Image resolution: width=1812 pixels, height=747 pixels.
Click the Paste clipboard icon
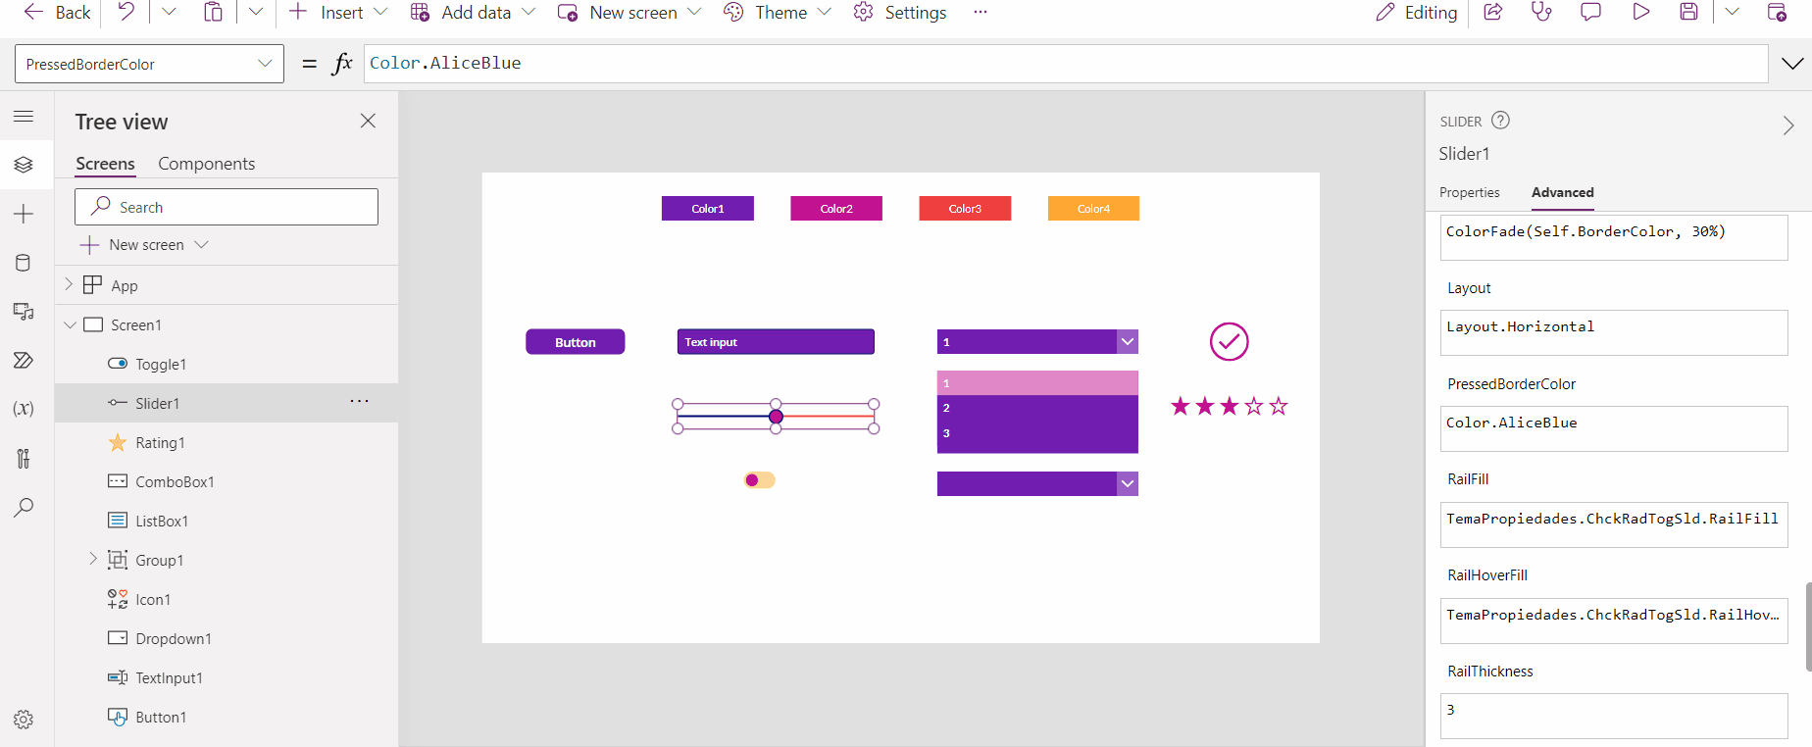tap(213, 12)
